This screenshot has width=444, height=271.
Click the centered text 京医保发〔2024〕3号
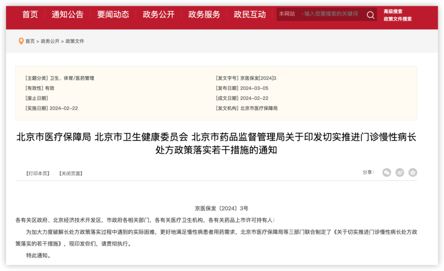(x=222, y=209)
